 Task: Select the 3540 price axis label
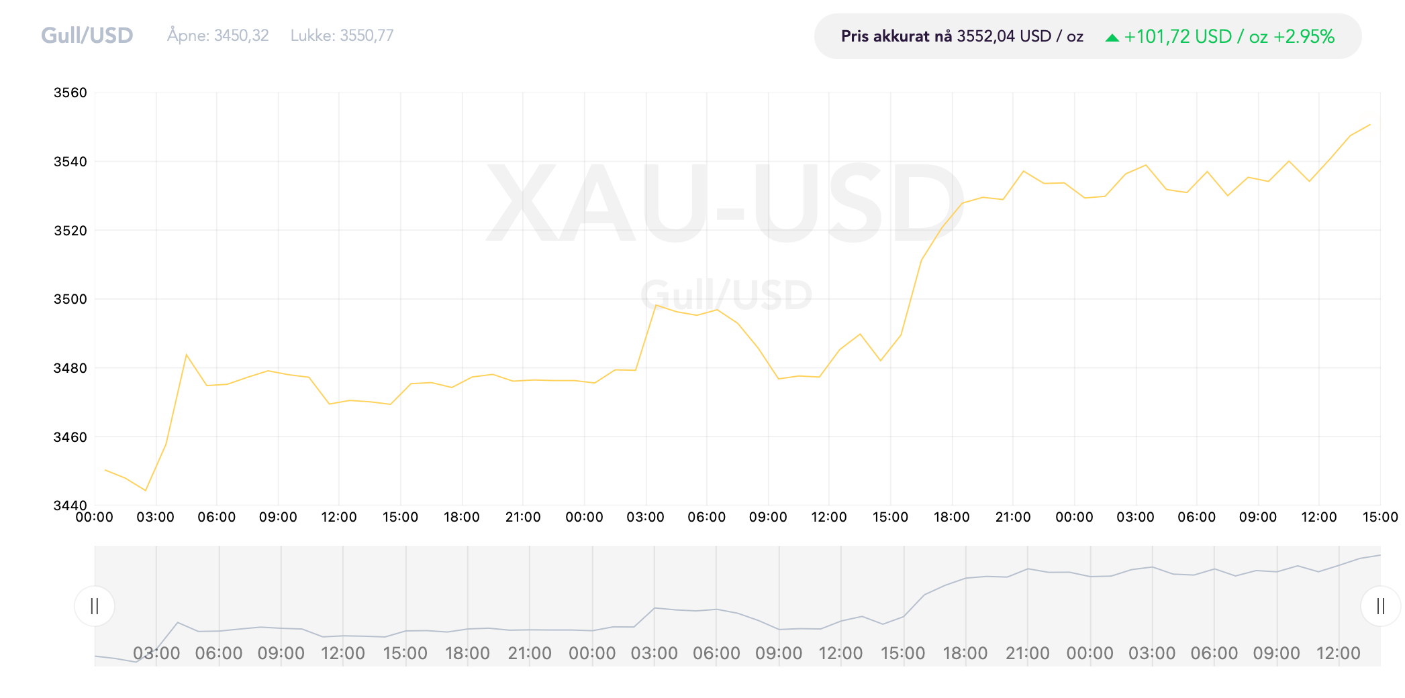pos(70,162)
